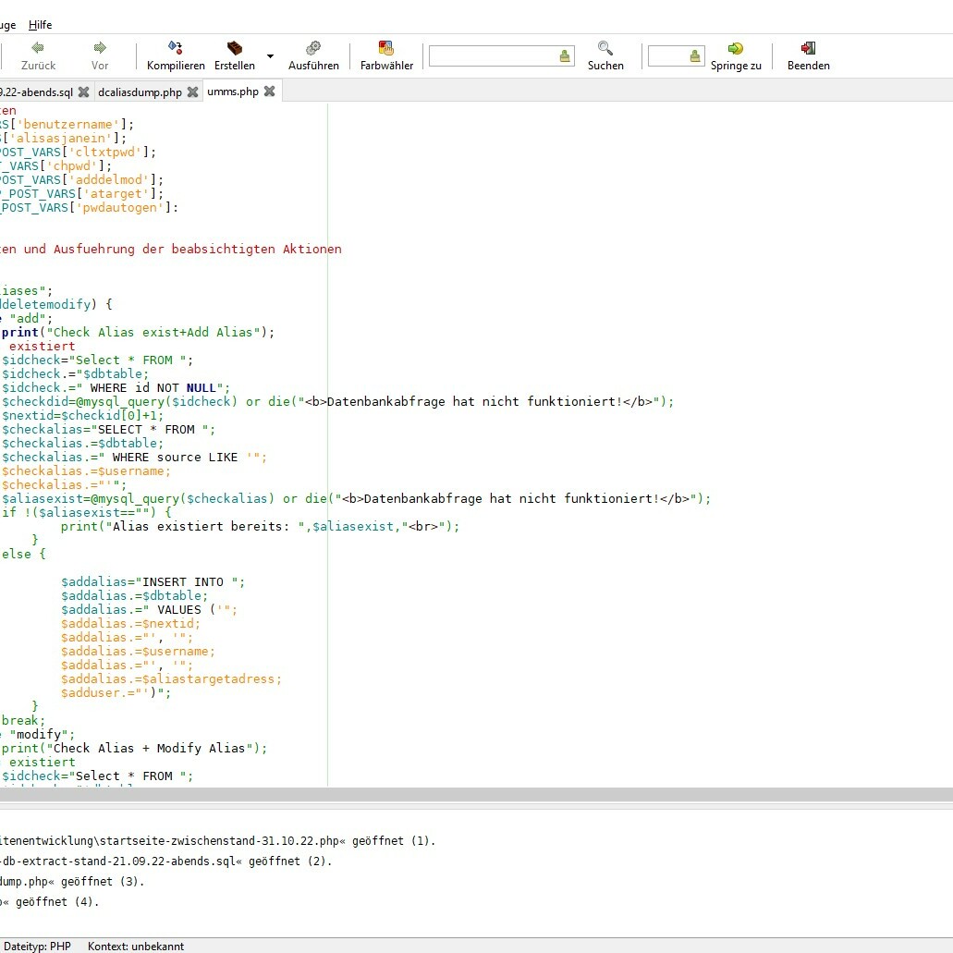Close the dcaliasdump.php tab
Viewport: 953px width, 953px height.
click(192, 92)
